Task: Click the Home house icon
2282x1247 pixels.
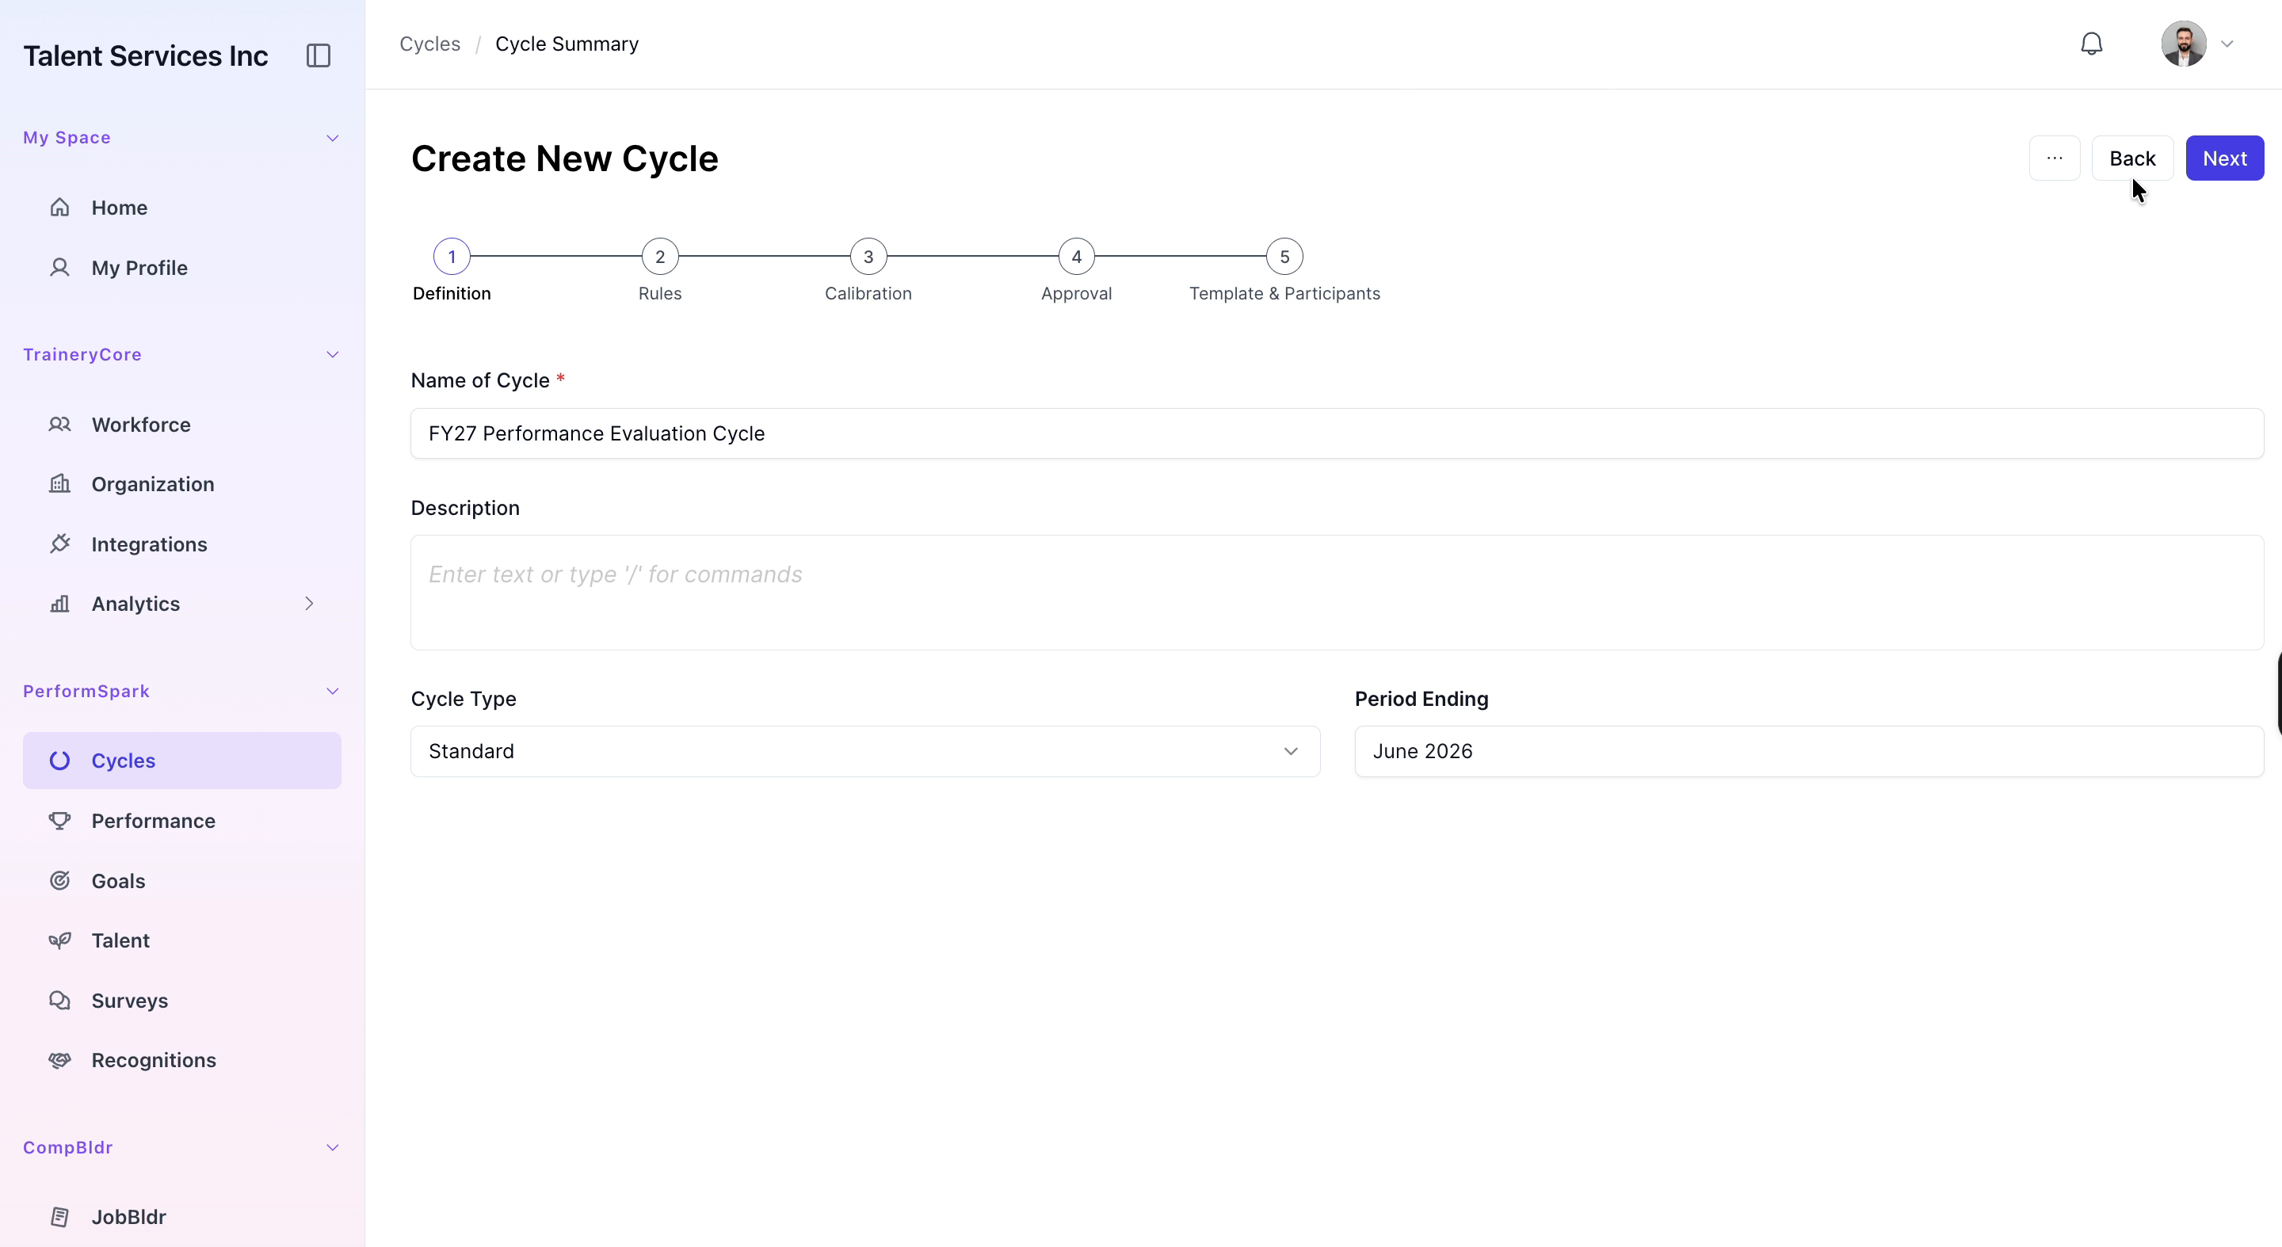Action: (59, 208)
